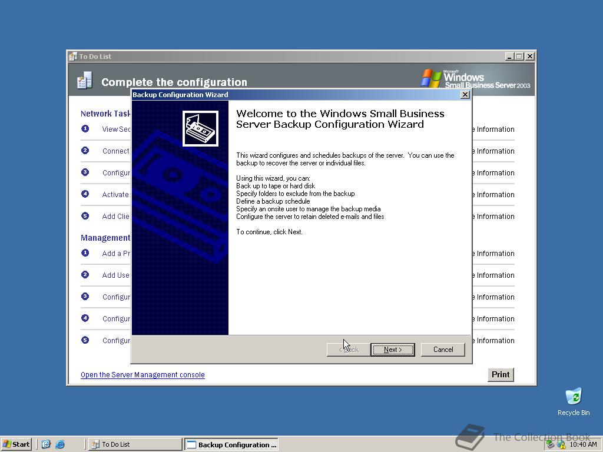This screenshot has width=603, height=452.
Task: Open the Add Users task link
Action: coord(116,275)
